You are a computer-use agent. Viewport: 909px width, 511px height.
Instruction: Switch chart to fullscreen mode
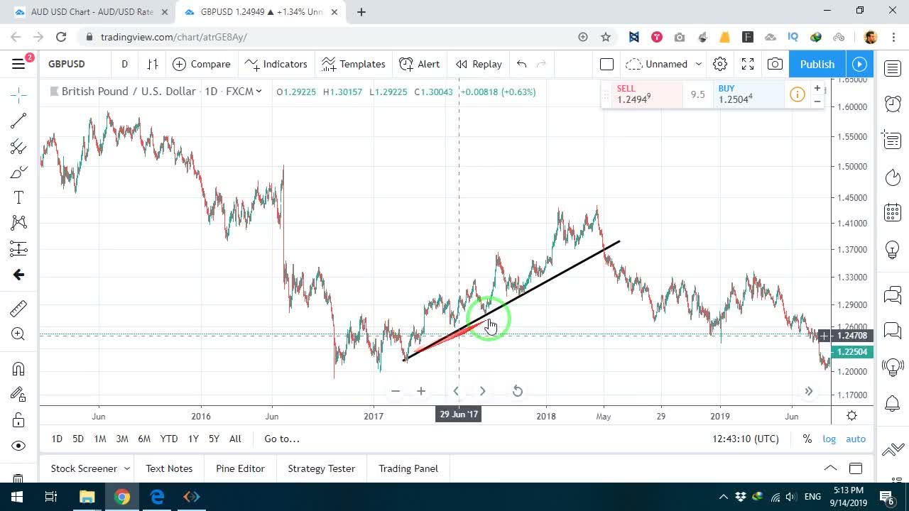coord(748,64)
